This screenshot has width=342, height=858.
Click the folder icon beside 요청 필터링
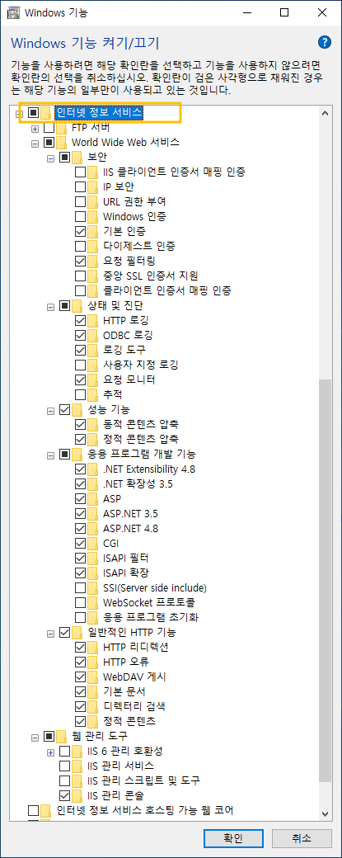point(94,261)
